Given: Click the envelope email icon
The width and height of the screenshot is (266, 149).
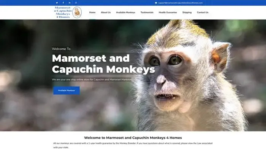Looking at the screenshot, I should point(156,3).
